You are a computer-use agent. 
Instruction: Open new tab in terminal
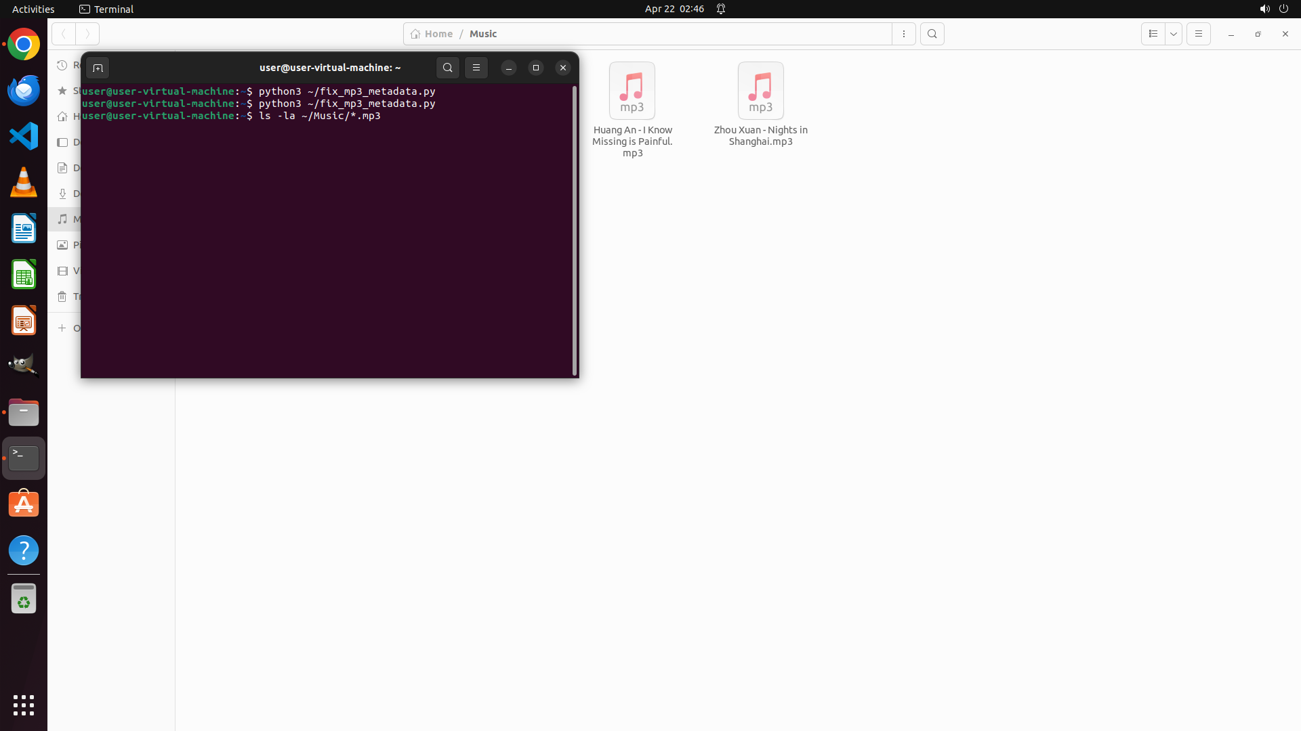98,68
